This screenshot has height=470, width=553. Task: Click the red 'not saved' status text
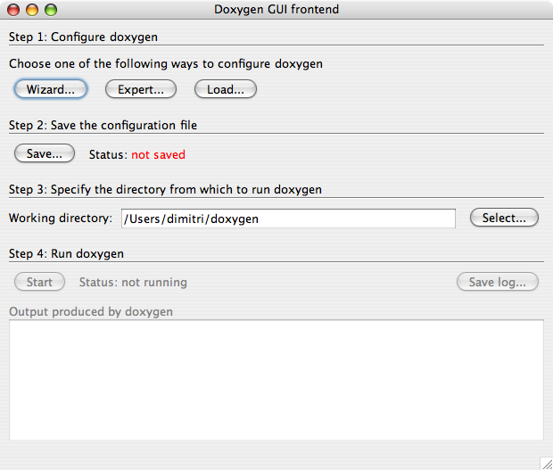158,154
